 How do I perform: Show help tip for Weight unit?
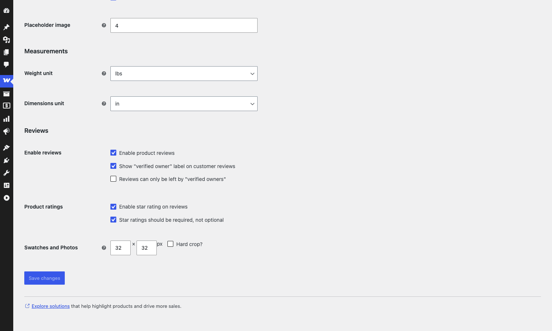tap(104, 74)
